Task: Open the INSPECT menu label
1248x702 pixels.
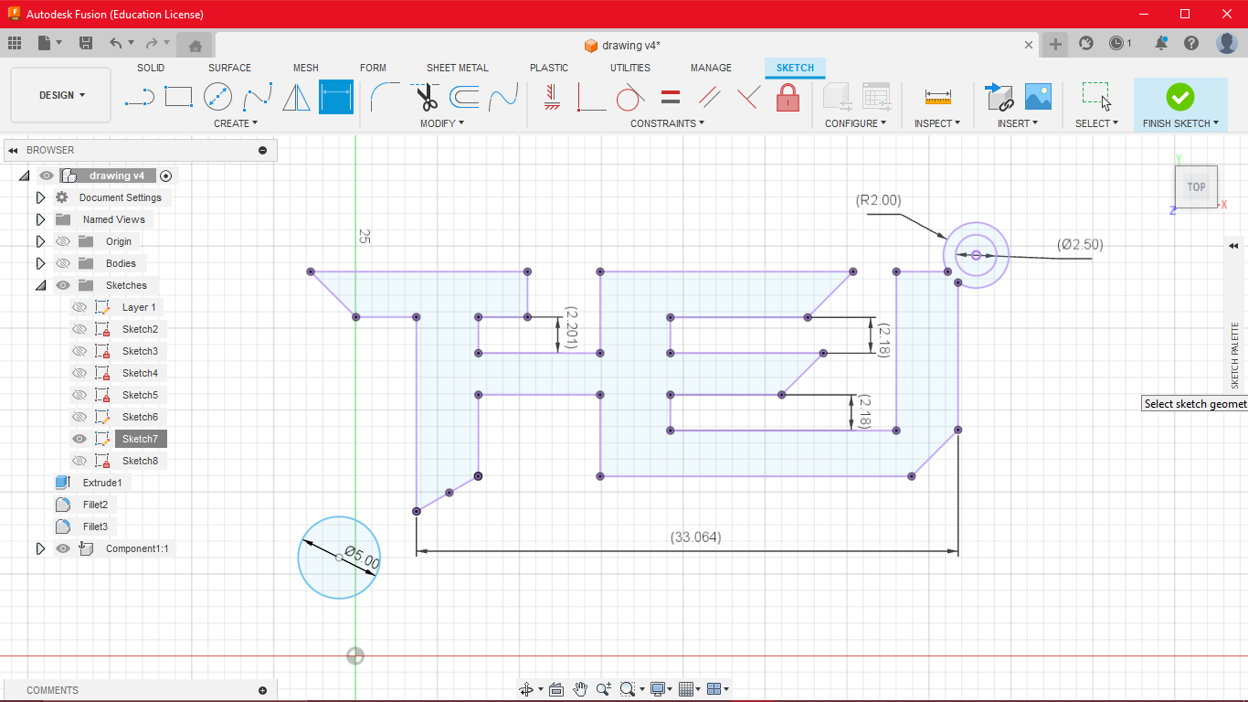Action: point(937,123)
